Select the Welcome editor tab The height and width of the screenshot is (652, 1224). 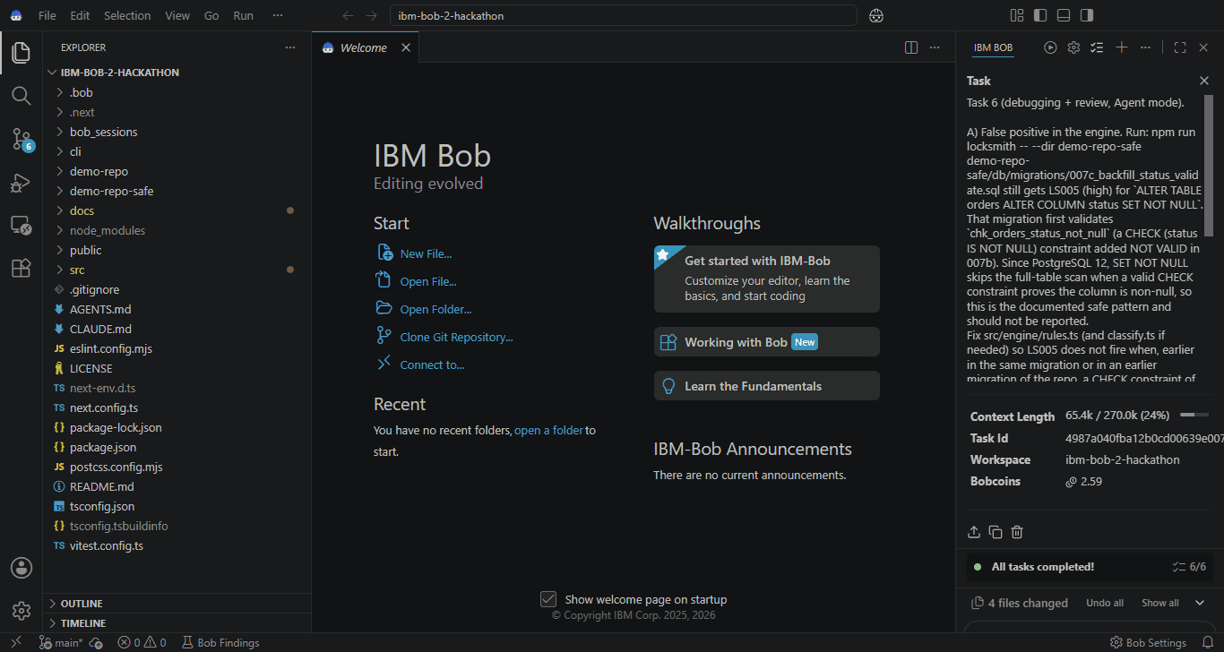(366, 47)
